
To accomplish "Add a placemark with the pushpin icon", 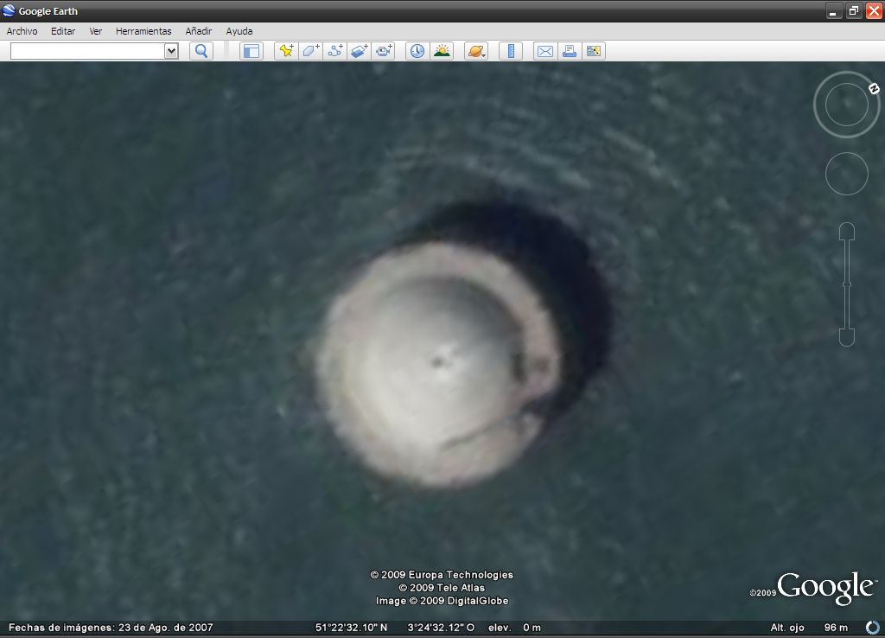I will pos(286,51).
